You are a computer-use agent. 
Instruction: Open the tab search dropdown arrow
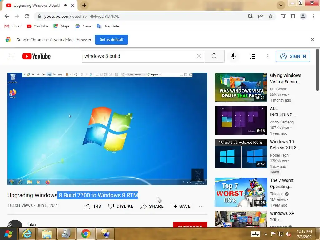pyautogui.click(x=281, y=5)
